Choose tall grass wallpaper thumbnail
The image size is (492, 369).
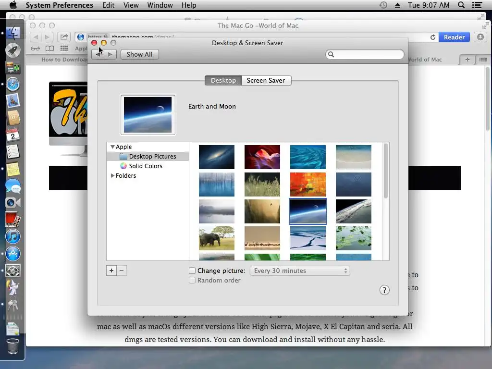tap(262, 184)
